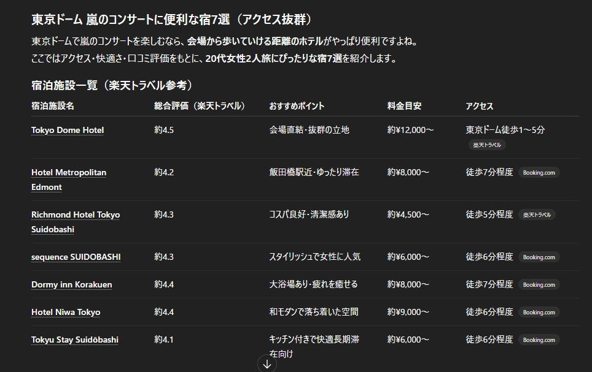
Task: Click the scroll-to-bottom down arrow button
Action: pos(267,364)
